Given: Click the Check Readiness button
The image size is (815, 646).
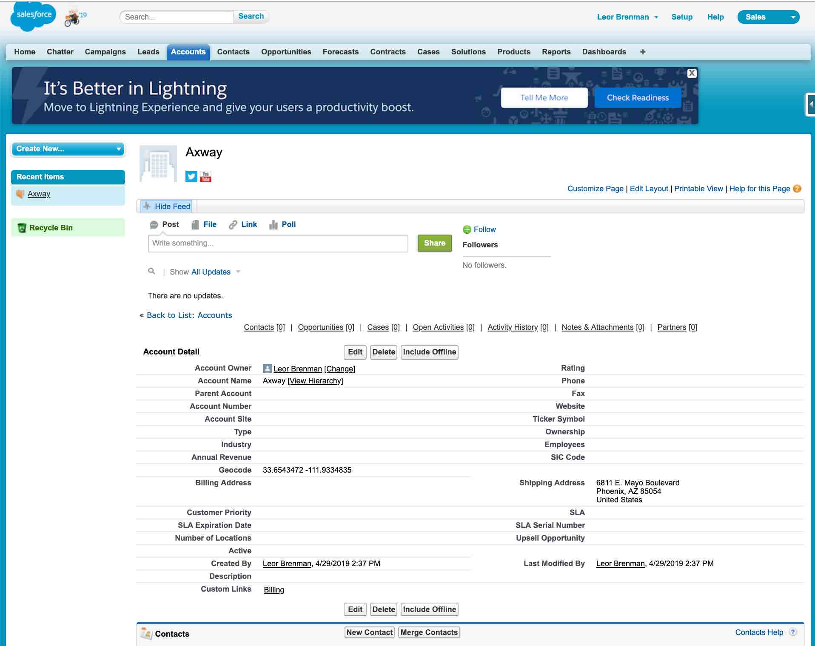Looking at the screenshot, I should 638,98.
